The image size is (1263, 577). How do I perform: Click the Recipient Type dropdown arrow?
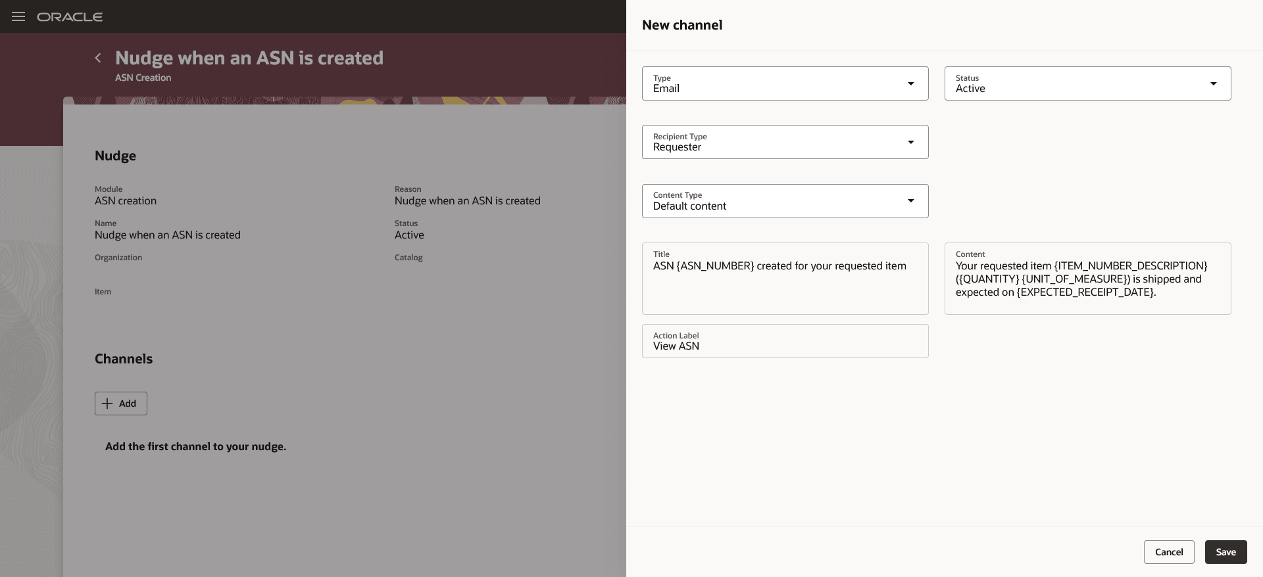tap(910, 142)
